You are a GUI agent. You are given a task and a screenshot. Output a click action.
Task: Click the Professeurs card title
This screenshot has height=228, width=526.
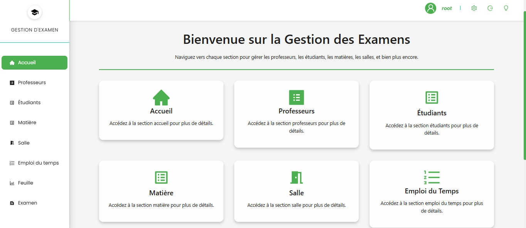(x=296, y=111)
